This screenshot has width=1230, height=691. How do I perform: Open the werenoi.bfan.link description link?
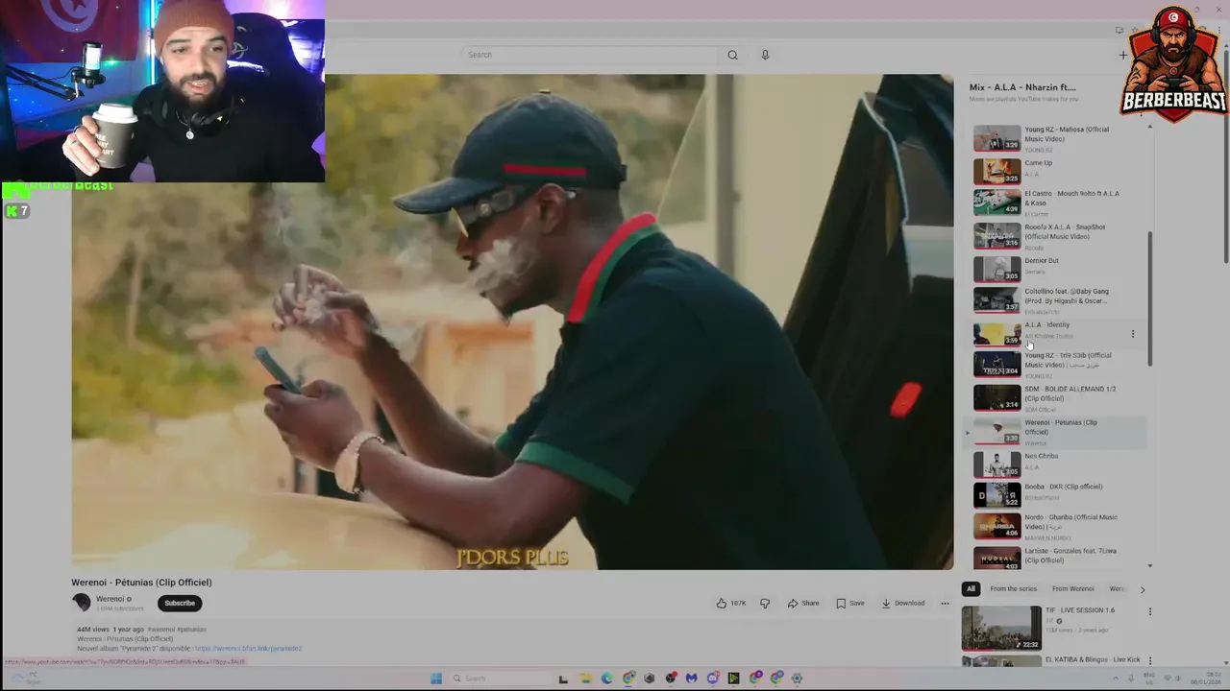pos(248,649)
